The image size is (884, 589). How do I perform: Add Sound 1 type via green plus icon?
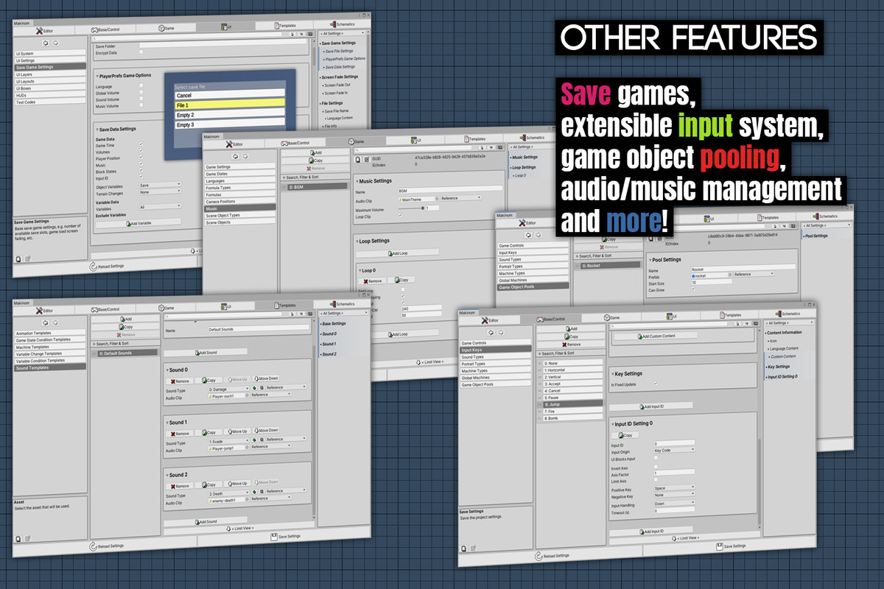pos(253,440)
